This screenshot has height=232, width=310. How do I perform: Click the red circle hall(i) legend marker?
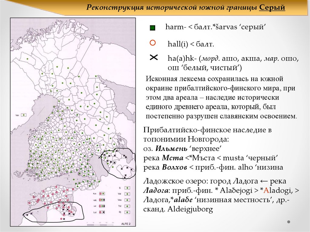tap(153, 43)
